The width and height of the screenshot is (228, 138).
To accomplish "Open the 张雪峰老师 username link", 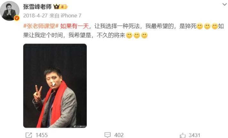I will [37, 7].
